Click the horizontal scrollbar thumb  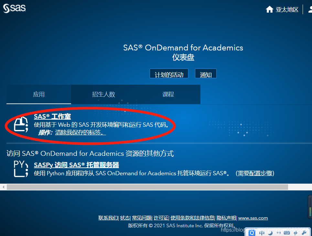147,187
